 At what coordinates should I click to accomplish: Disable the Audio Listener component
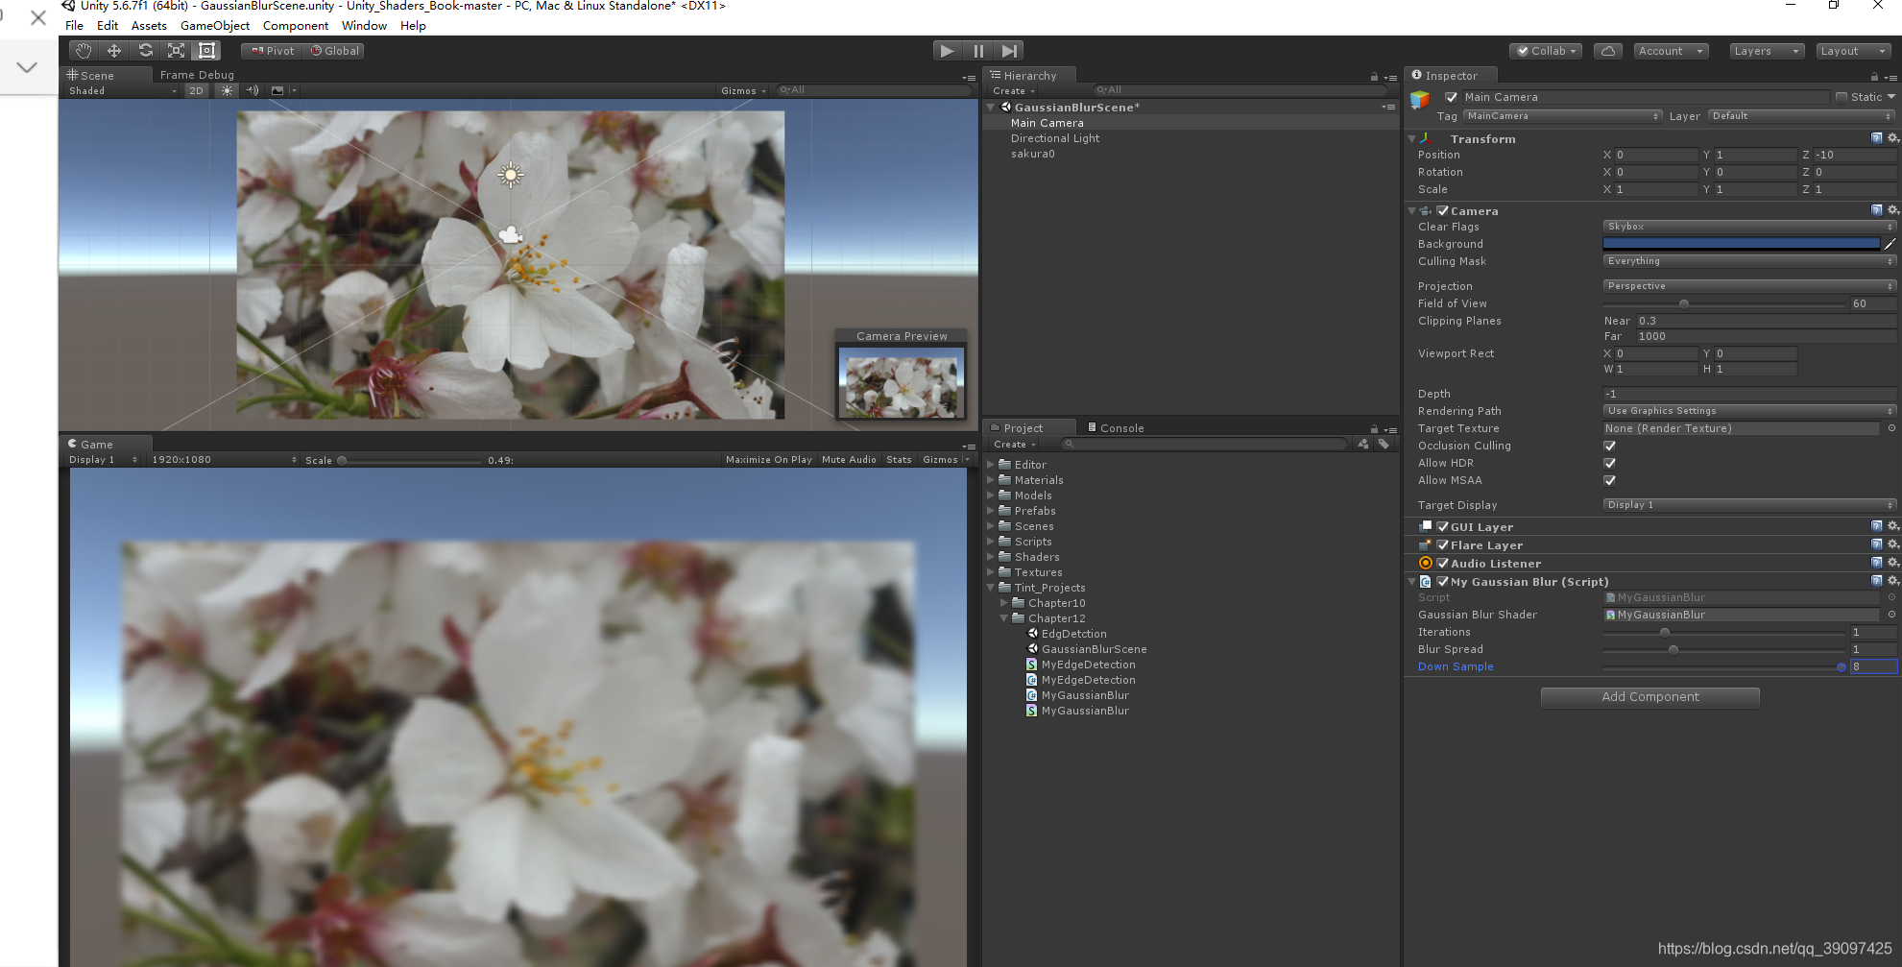[1442, 563]
